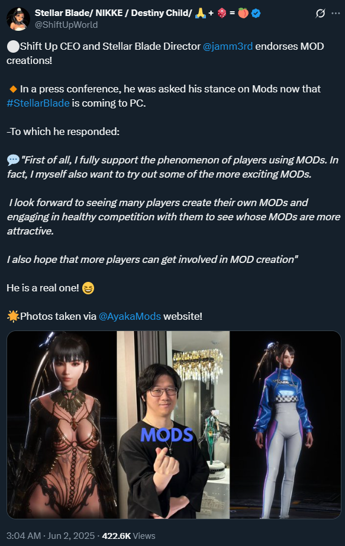The image size is (345, 546).
Task: Open the ShiftUpWorld profile avatar
Action: click(18, 19)
